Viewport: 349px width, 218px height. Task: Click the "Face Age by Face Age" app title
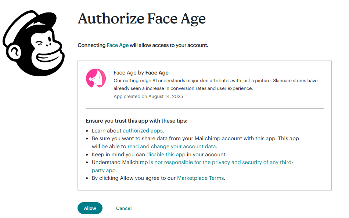click(141, 73)
